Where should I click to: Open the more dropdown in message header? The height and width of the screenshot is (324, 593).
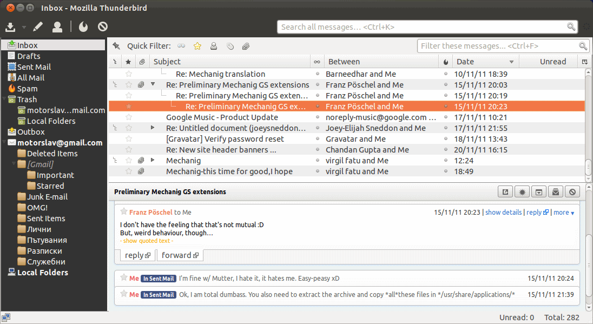click(x=564, y=213)
